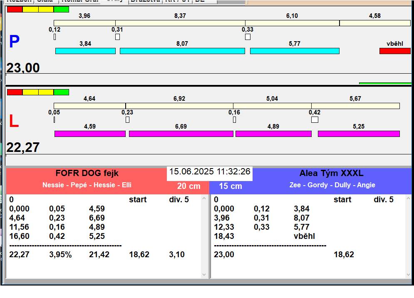Click the red start light in lane P
This screenshot has height=298, width=414.
click(15, 9)
